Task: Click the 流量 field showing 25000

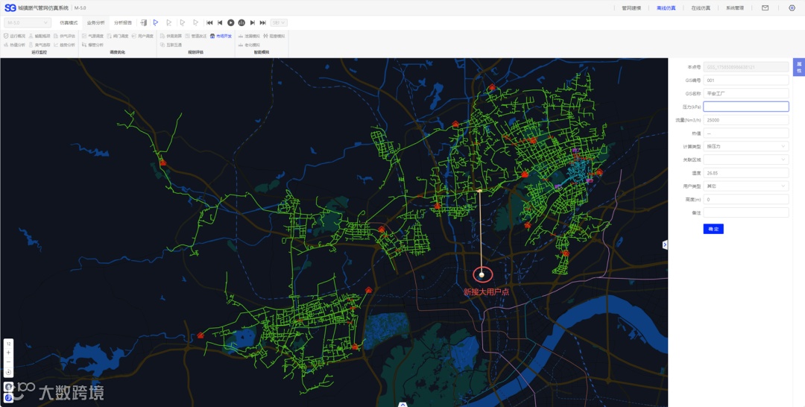Action: click(x=746, y=120)
